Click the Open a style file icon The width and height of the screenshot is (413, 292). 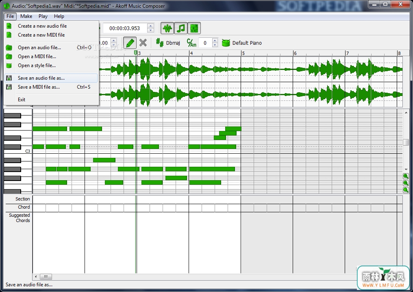9,65
